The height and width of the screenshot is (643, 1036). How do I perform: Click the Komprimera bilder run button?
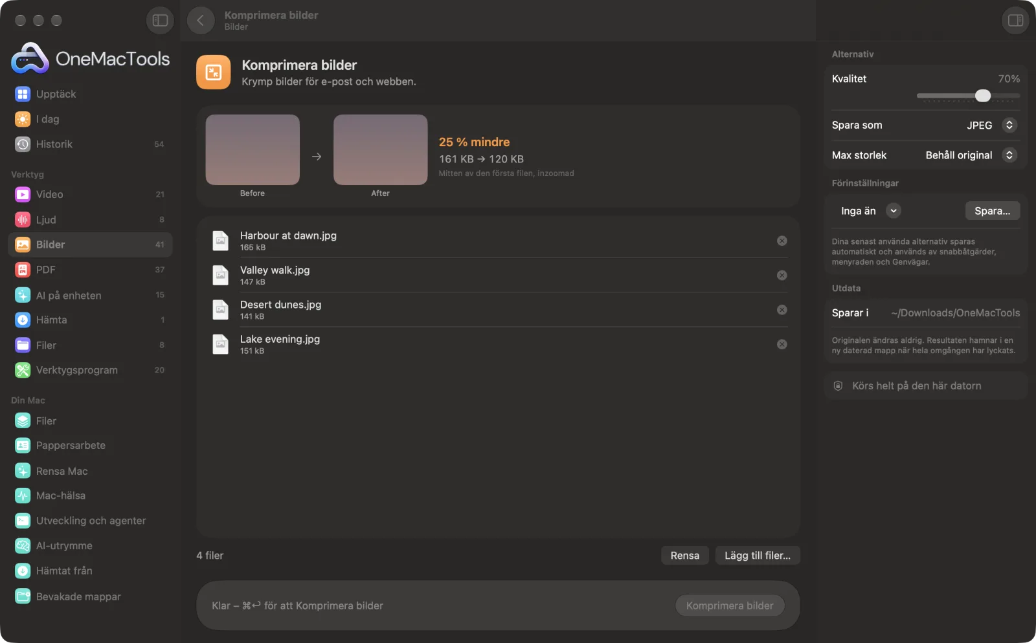(x=730, y=605)
